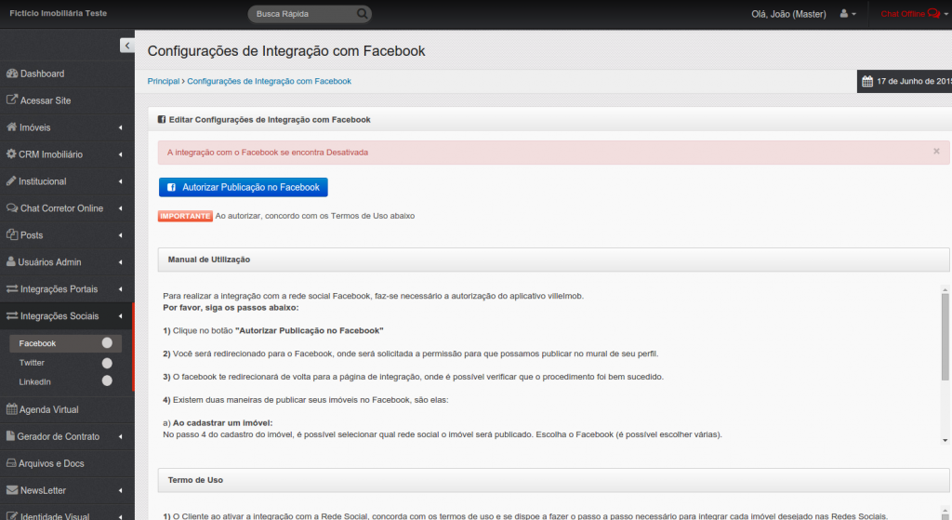Click the Posts clipboard icon

12,234
